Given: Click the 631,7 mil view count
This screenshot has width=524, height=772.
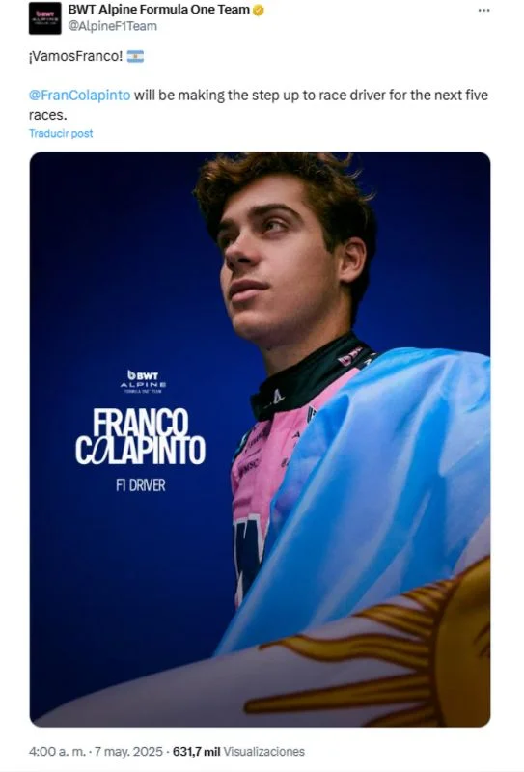Looking at the screenshot, I should [196, 752].
